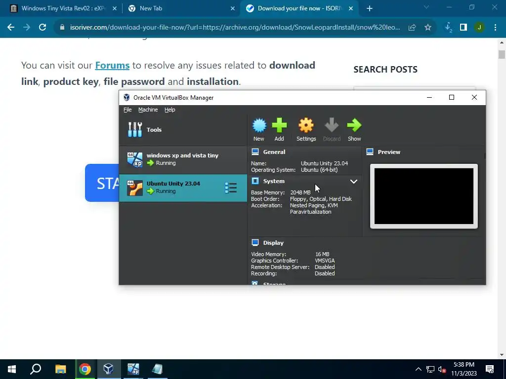The height and width of the screenshot is (379, 506).
Task: Switch to Windows Tiny Vista Rev02 tab
Action: pyautogui.click(x=63, y=8)
